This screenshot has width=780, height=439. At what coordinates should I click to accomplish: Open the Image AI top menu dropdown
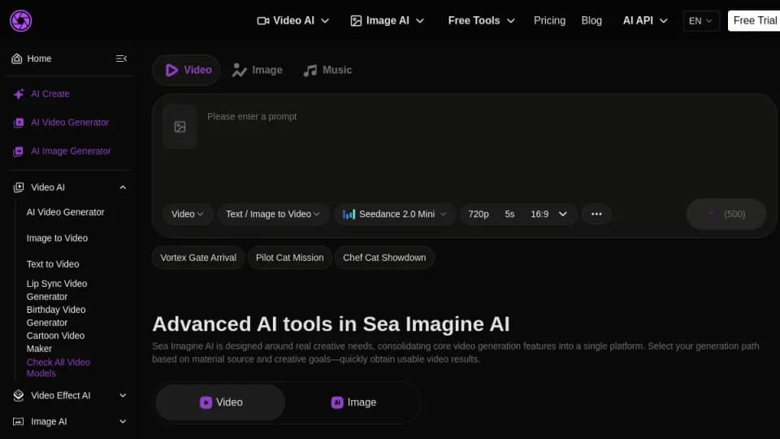coord(388,21)
